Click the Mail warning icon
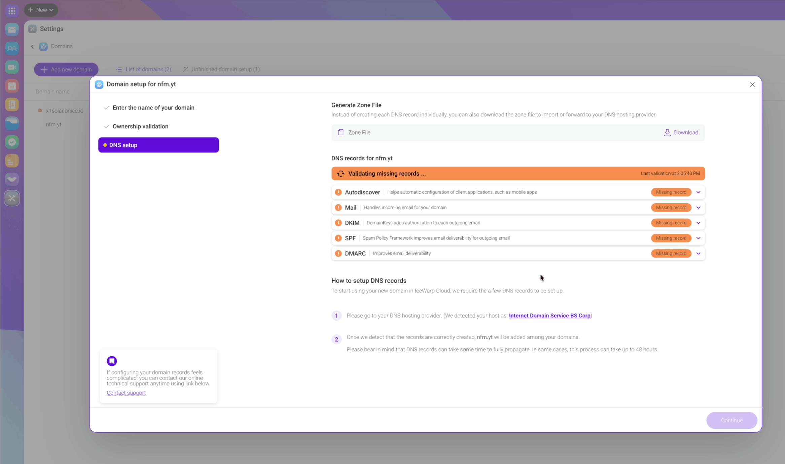 point(338,208)
